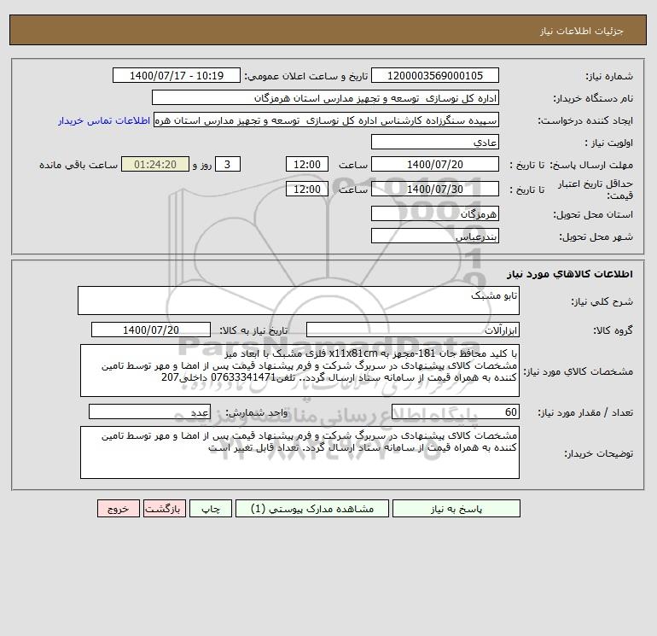Click buyer organization name field
Screen dimensions: 657x636
tap(325, 97)
